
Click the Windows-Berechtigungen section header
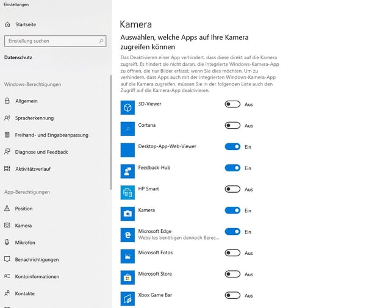[32, 84]
